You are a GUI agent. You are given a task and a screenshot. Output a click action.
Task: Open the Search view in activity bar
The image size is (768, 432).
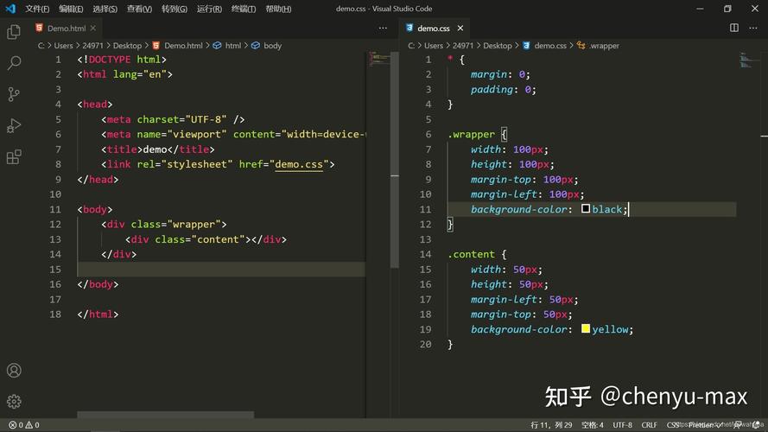(x=14, y=63)
